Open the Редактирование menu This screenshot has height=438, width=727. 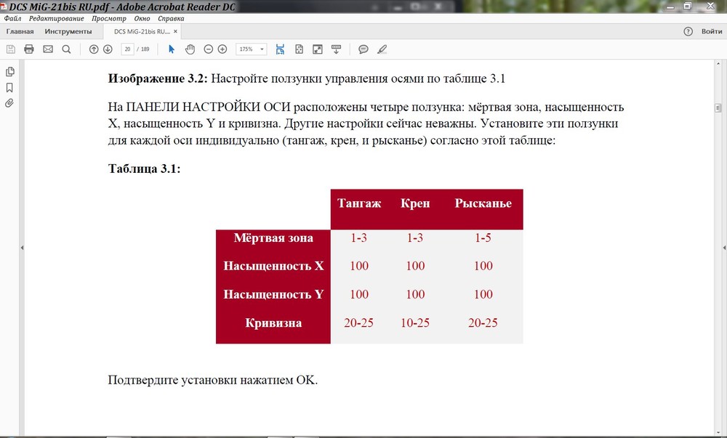pos(57,18)
